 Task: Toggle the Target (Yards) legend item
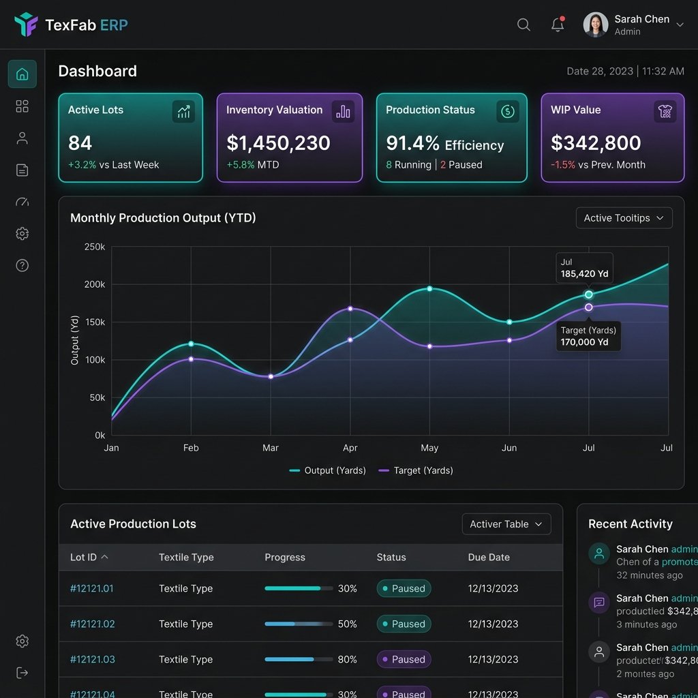[416, 470]
